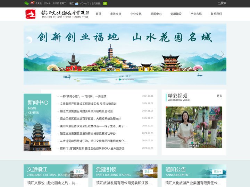The width and height of the screenshot is (250, 187).
Task: Click the 新闻中心 News Center image panel
Action: pyautogui.click(x=37, y=123)
